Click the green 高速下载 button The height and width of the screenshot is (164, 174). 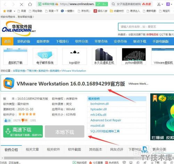tap(23, 132)
